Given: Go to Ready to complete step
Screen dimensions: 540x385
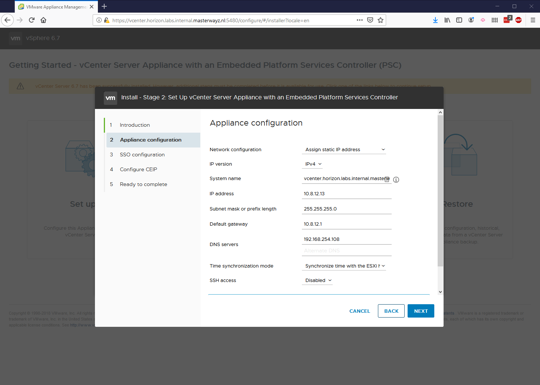Looking at the screenshot, I should [x=153, y=184].
